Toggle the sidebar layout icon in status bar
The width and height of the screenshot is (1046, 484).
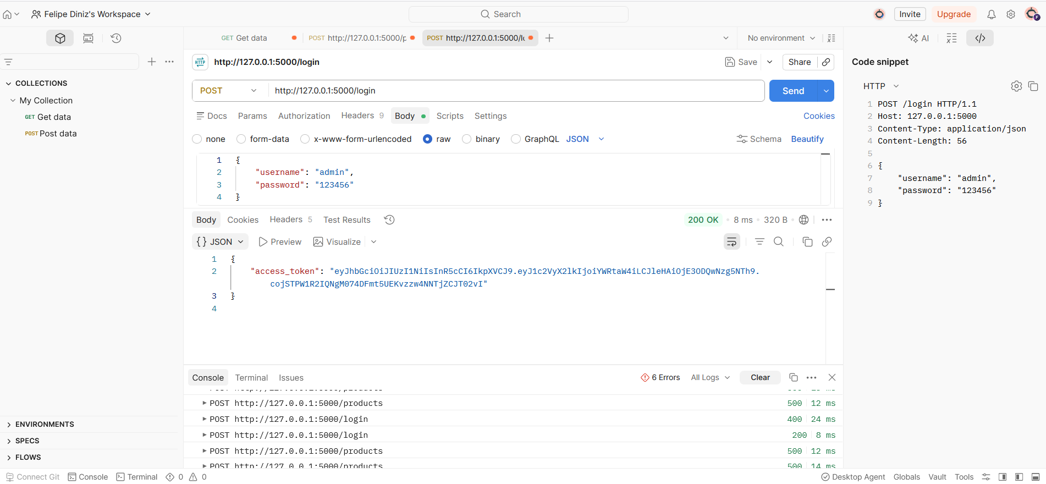pyautogui.click(x=1019, y=477)
